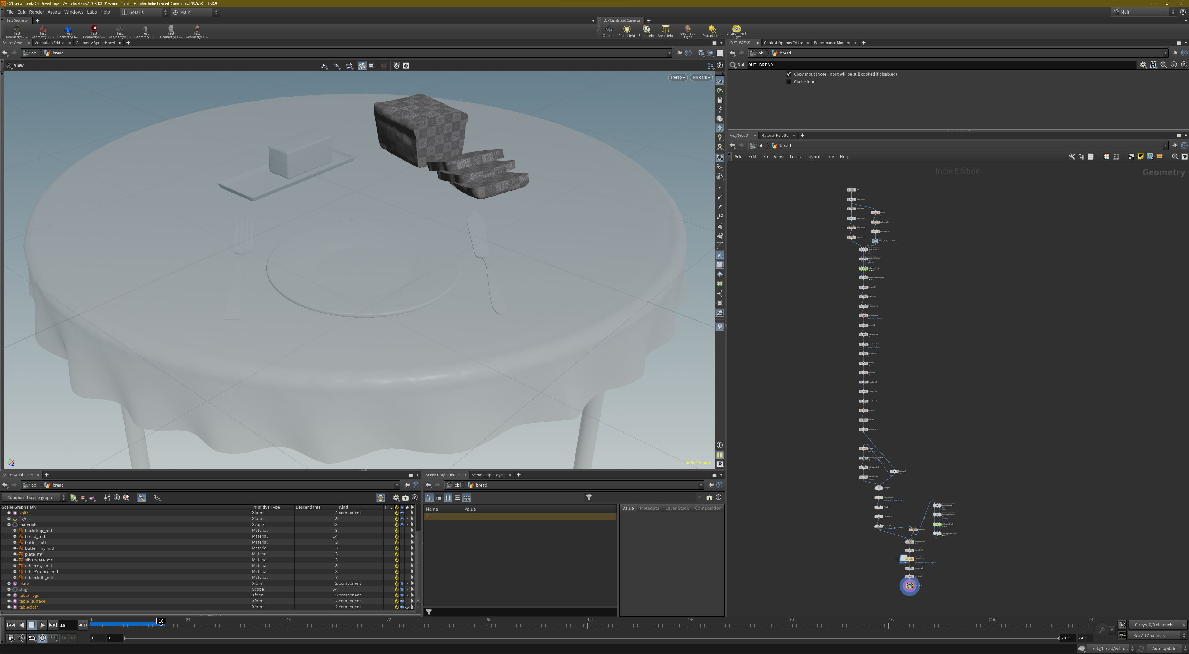Toggle visibility eye for the lights prim

tap(402, 519)
